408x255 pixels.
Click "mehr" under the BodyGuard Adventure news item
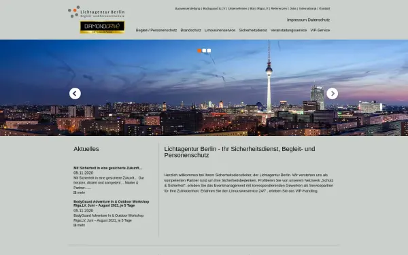(80, 225)
